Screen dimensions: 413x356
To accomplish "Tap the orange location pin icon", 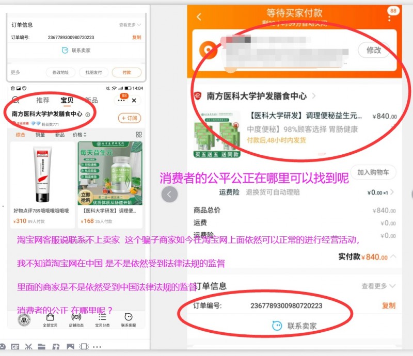I will [208, 50].
